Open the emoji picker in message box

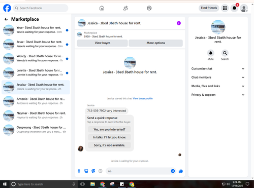coord(173,171)
